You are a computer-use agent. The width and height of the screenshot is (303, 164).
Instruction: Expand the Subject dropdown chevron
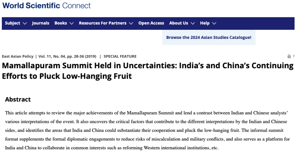[x=25, y=23]
